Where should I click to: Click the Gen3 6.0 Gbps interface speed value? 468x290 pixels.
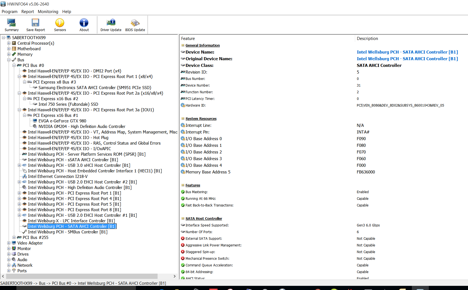368,225
